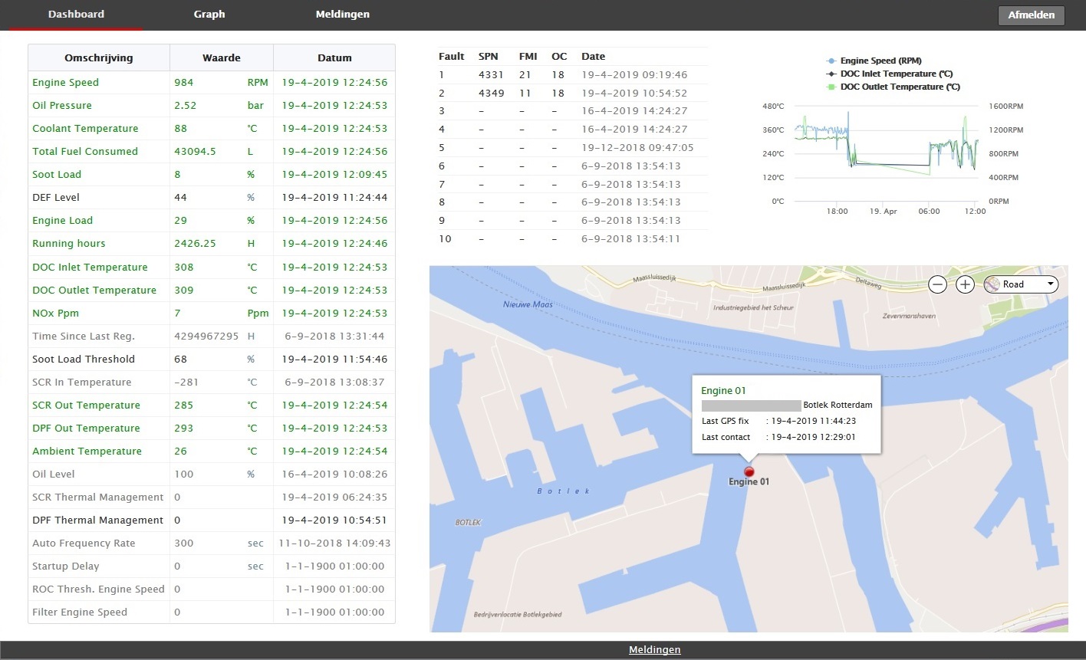This screenshot has width=1086, height=660.
Task: Select the Engine 01 red pin on the map
Action: [749, 472]
